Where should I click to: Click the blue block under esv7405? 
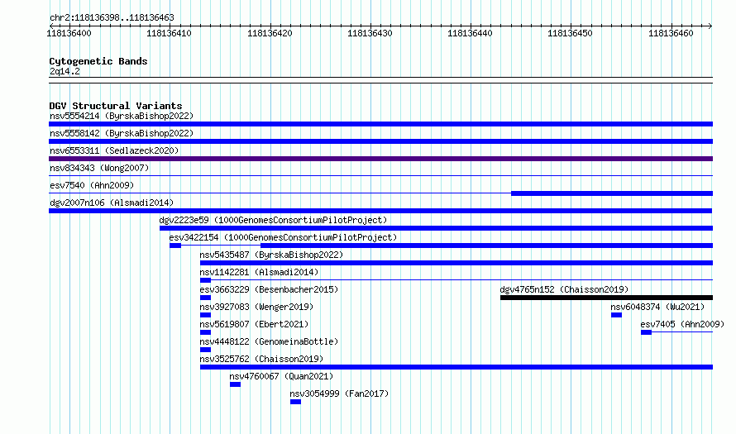pyautogui.click(x=647, y=332)
